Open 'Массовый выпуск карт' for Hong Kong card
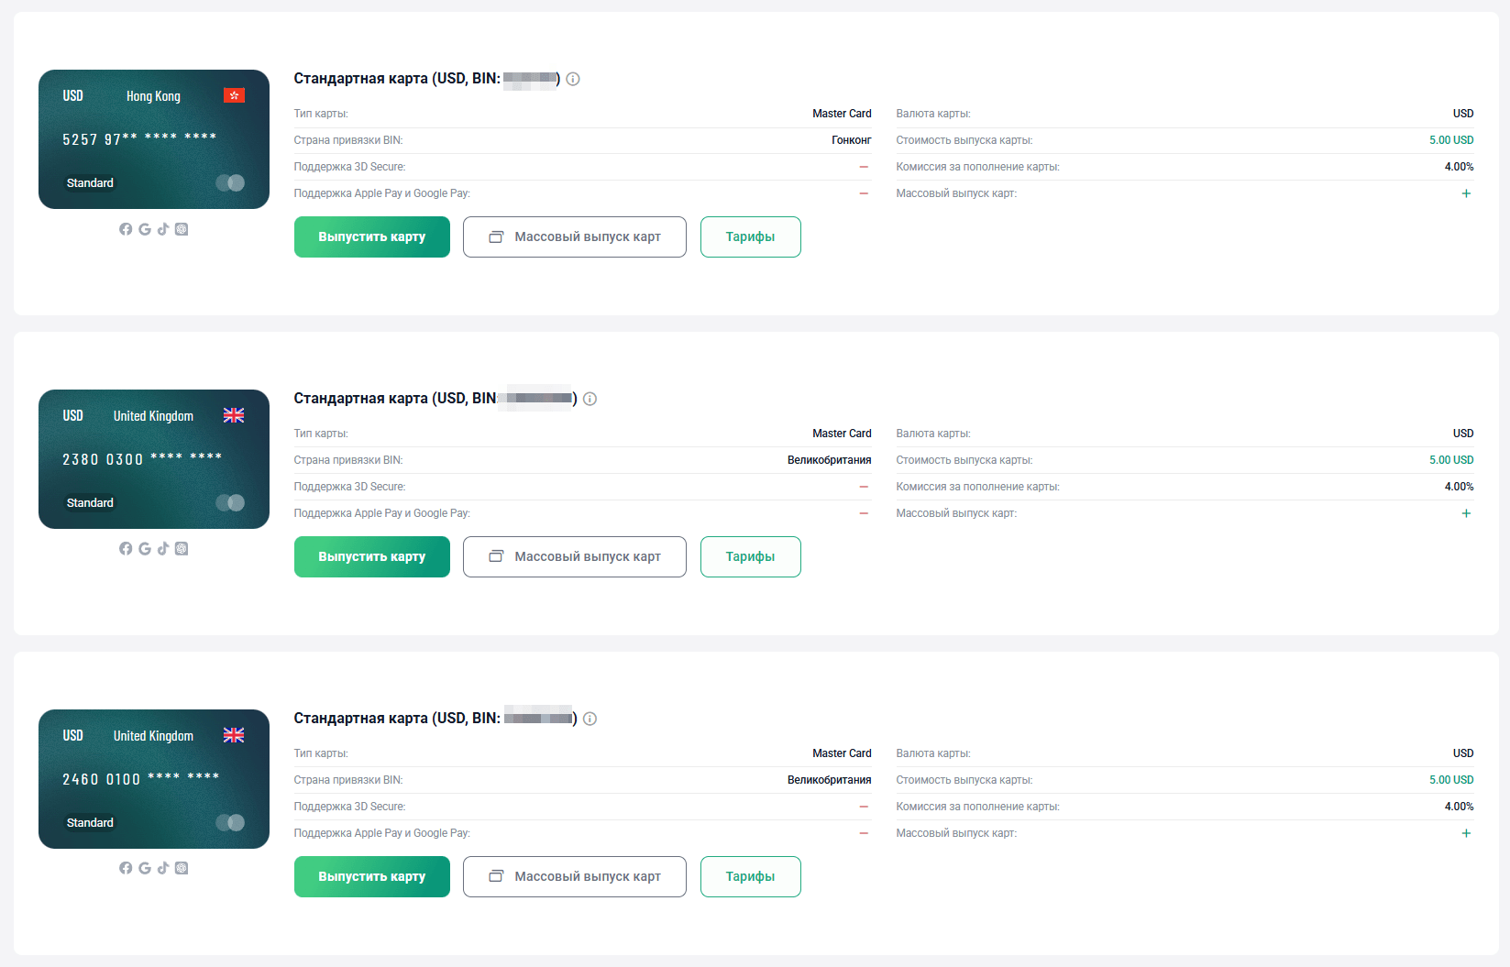This screenshot has height=967, width=1510. (574, 237)
